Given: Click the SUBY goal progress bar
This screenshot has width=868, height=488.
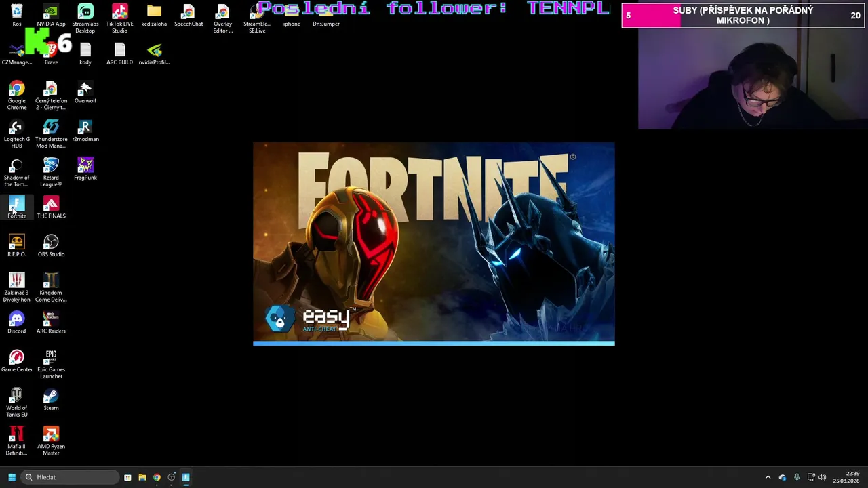Looking at the screenshot, I should (x=743, y=15).
